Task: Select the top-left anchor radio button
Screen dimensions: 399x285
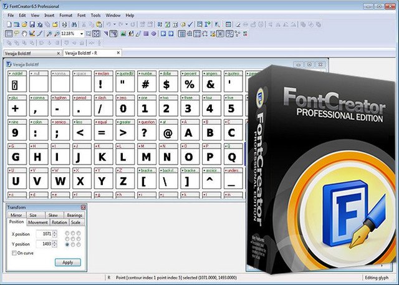Action: coord(67,233)
